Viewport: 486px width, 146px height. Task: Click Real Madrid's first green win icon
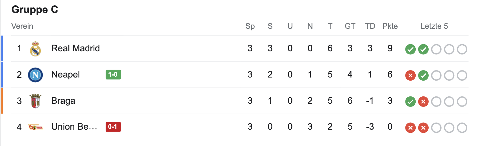coord(410,49)
